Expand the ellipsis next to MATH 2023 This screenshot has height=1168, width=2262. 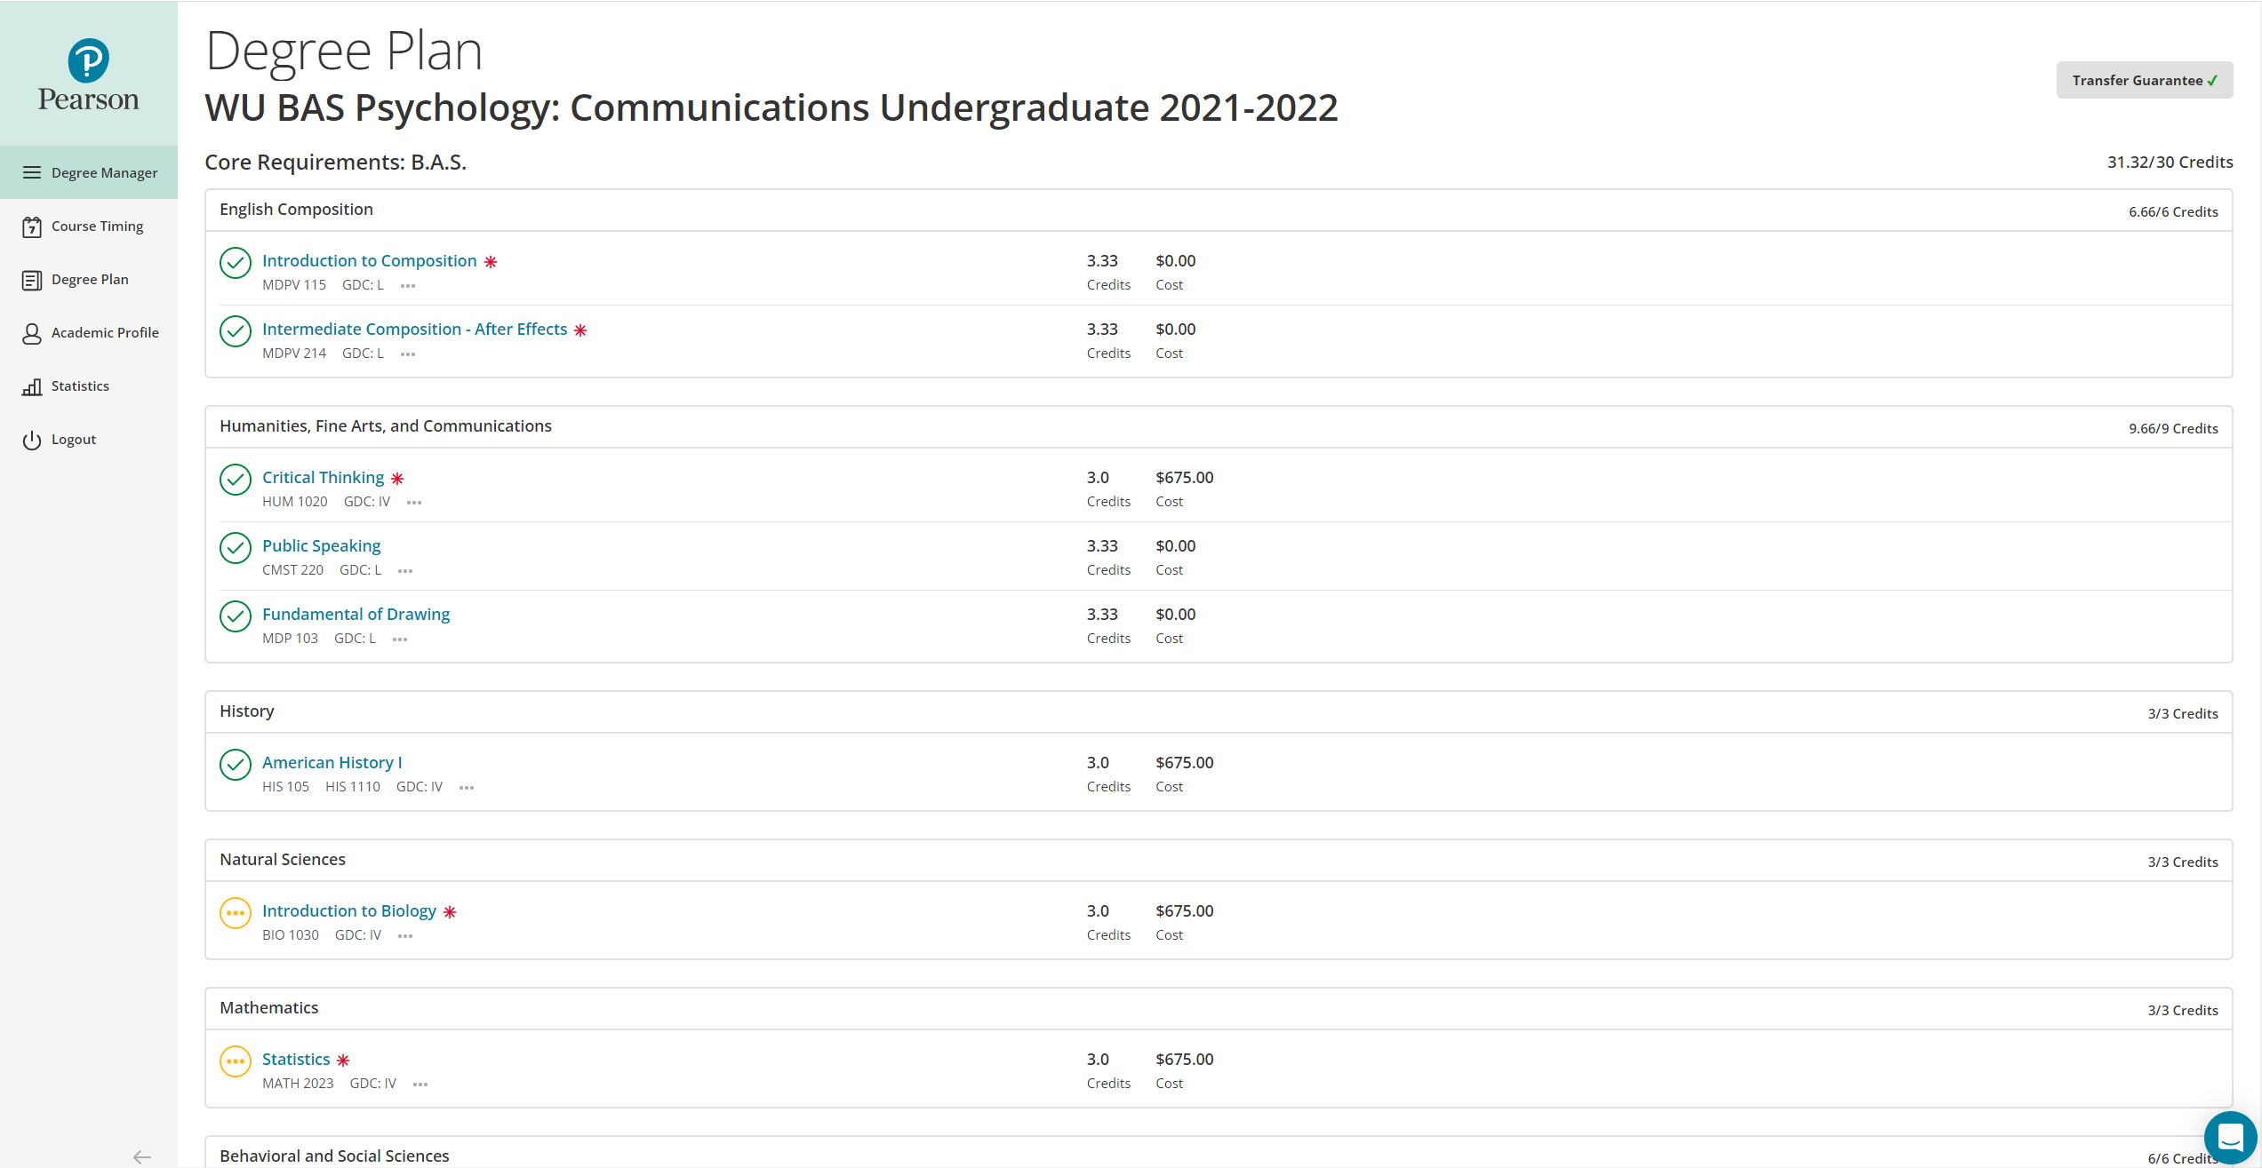420,1085
